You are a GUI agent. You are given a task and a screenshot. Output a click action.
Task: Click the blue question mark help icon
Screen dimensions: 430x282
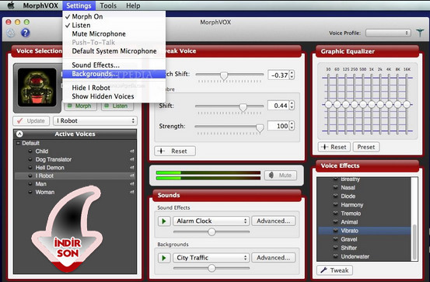pos(25,33)
